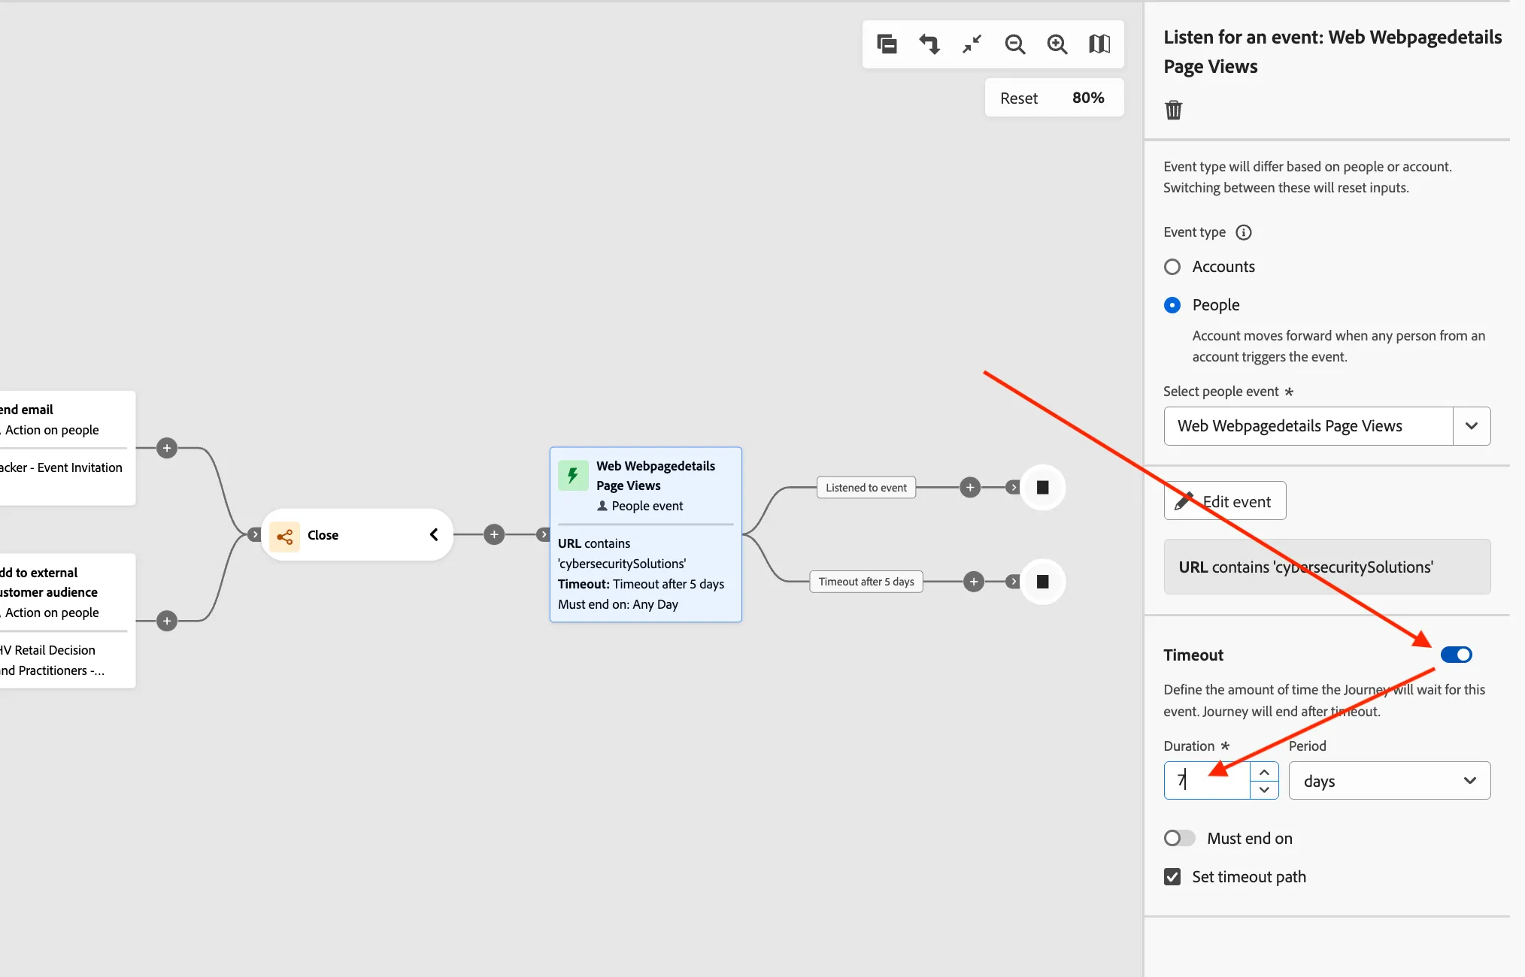Click the Edit event button
The image size is (1525, 977).
coord(1225,501)
